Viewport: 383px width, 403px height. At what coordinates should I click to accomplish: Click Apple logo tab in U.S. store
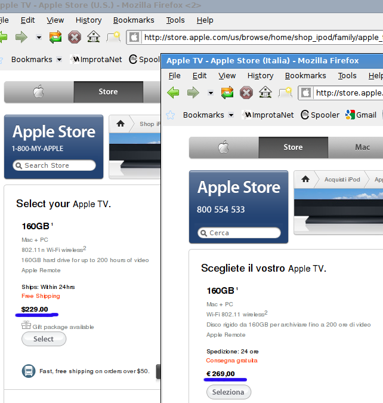pyautogui.click(x=39, y=92)
